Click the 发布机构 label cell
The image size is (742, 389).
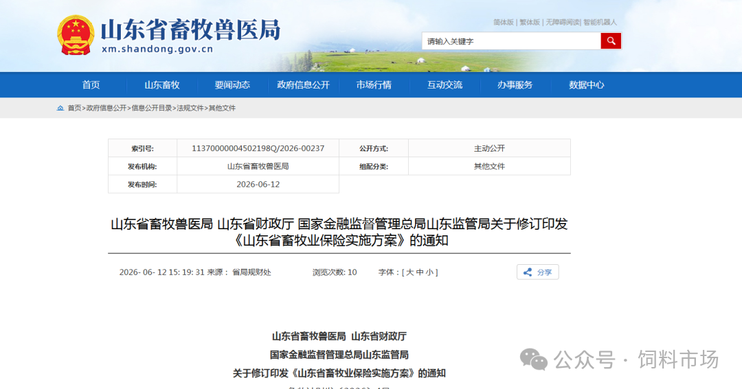coord(142,167)
